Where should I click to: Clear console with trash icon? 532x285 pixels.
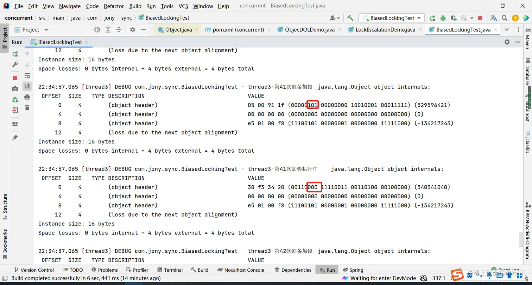27,108
